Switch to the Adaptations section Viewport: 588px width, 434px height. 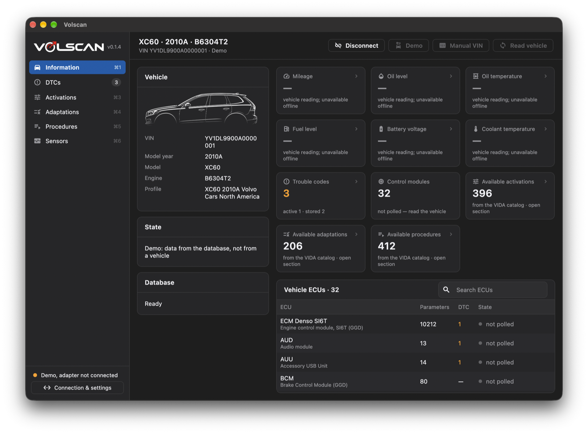tap(78, 112)
